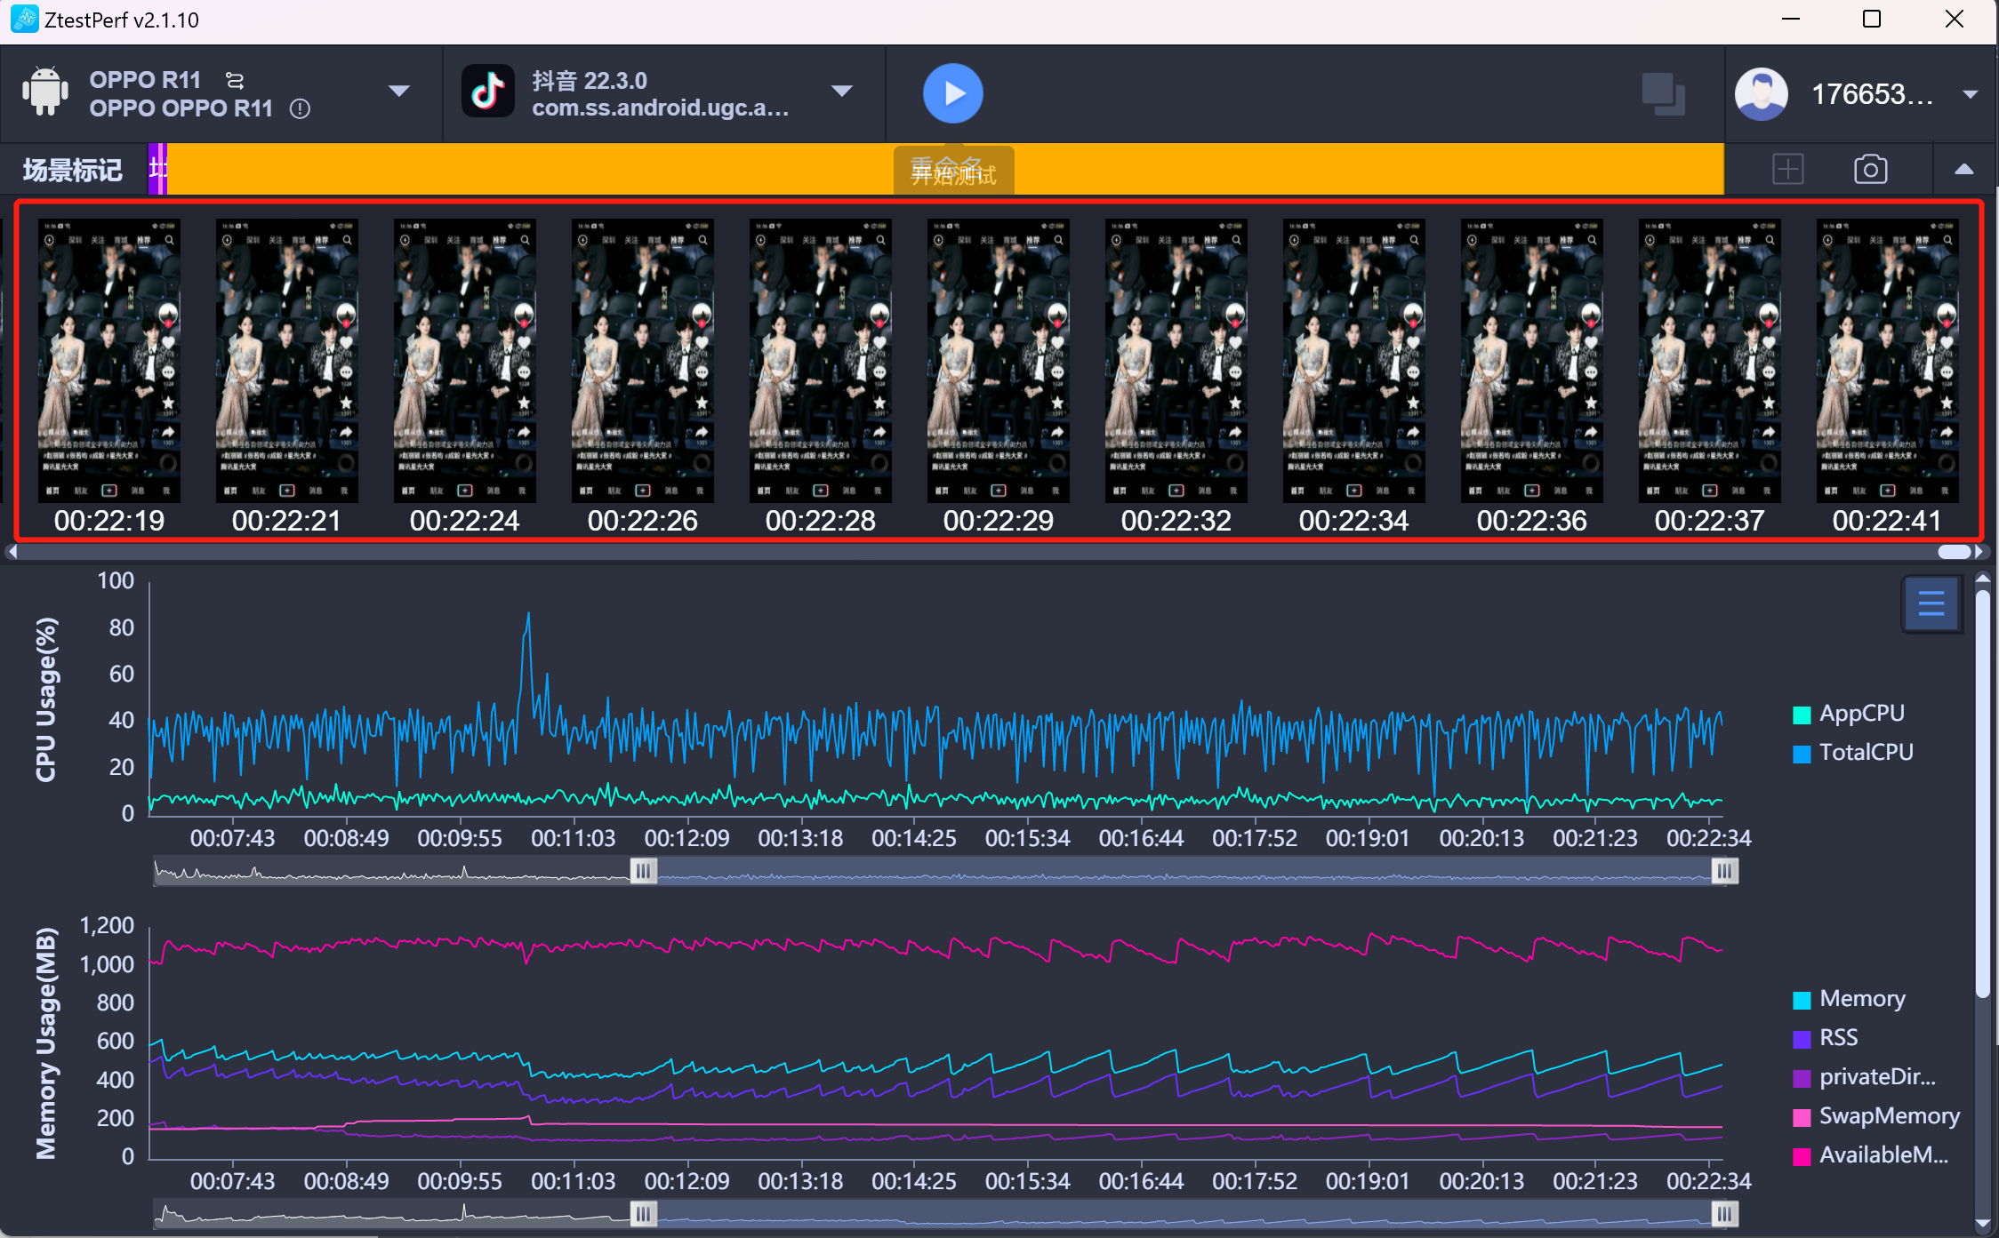Toggle TotalCPU series in legend
This screenshot has height=1238, width=1999.
click(1853, 753)
